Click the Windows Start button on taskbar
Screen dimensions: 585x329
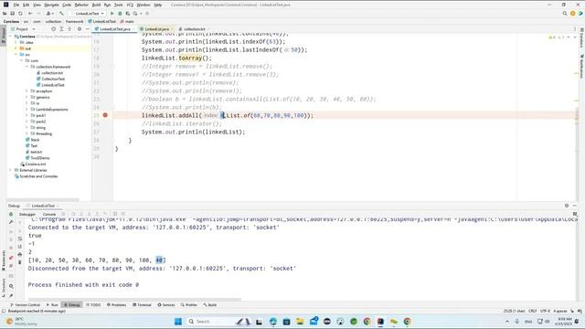[x=178, y=321]
